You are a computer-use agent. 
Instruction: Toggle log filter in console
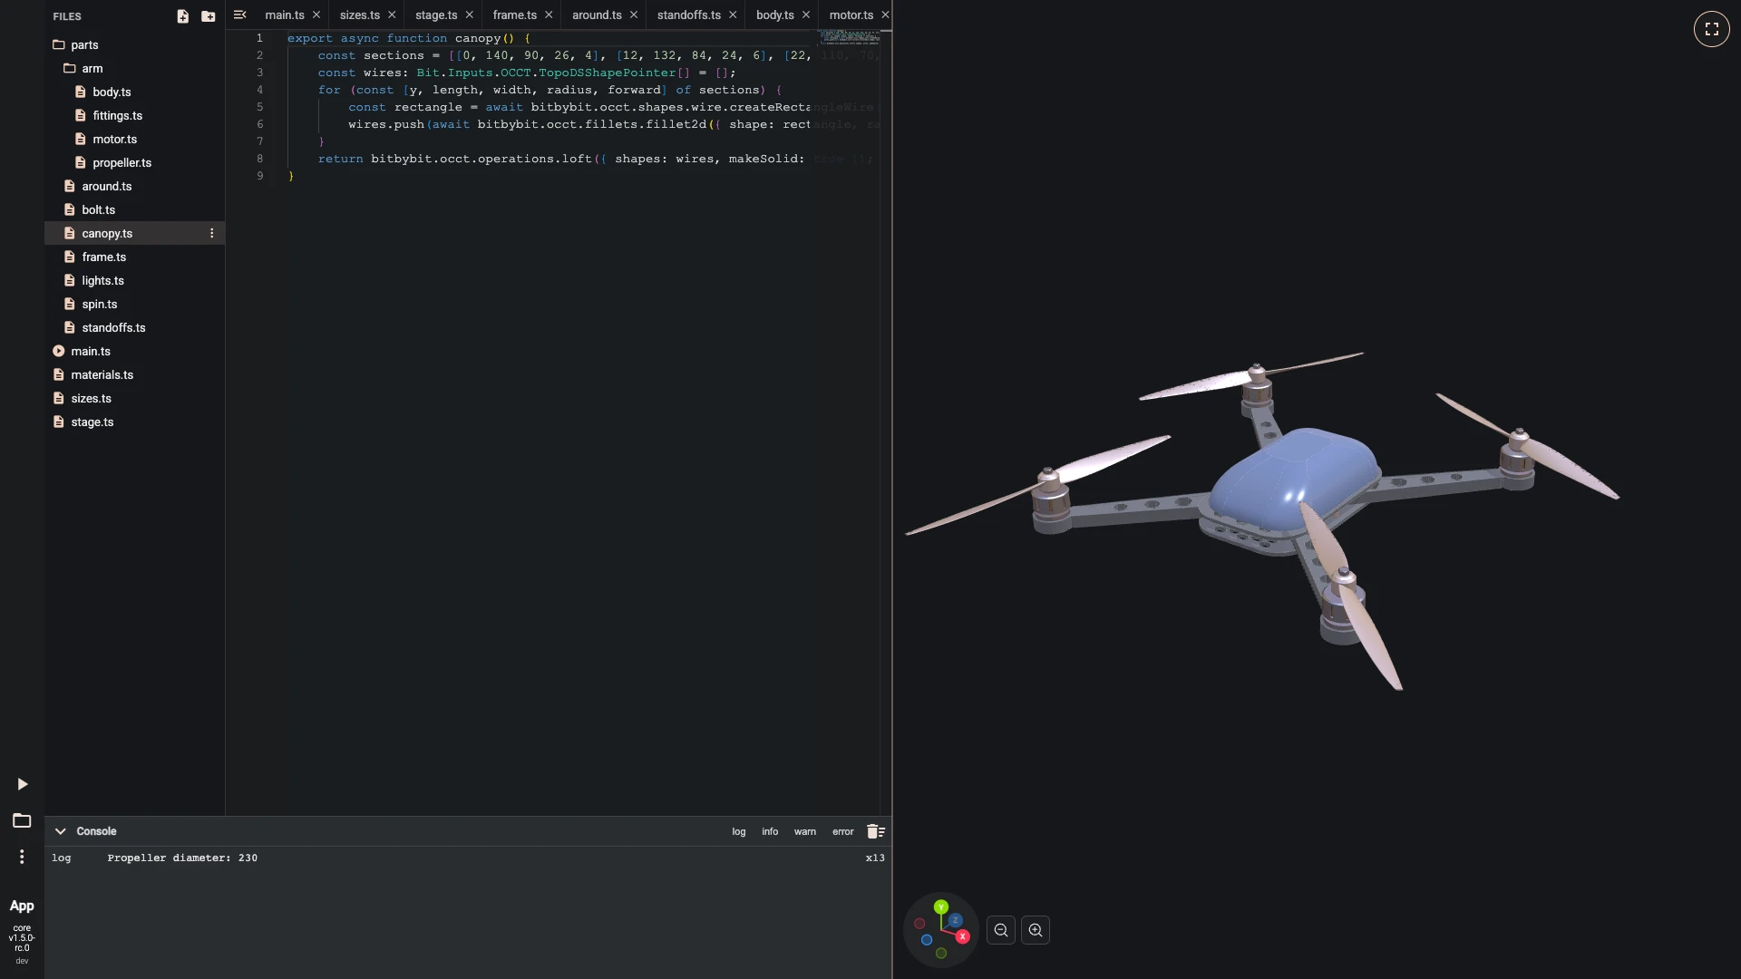(x=739, y=831)
